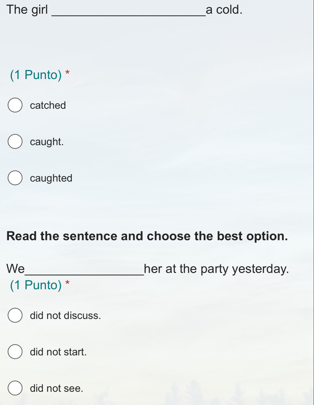The image size is (314, 405).
Task: Select 'did not discuss.' radio button
Action: 15,315
